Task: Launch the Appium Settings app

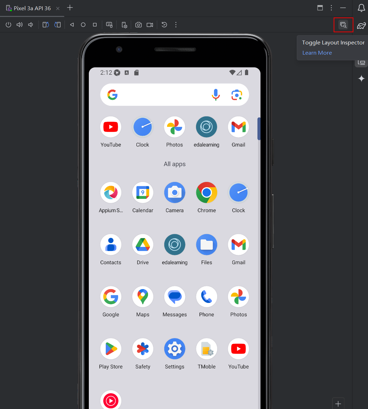Action: [x=111, y=198]
